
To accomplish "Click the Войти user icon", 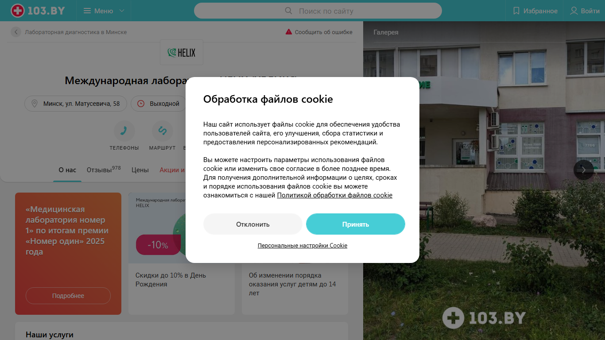I will (x=574, y=11).
